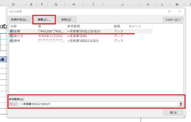This screenshot has height=122, width=191.
Task: Cancel reference edit with X icon
Action: (x=11, y=104)
